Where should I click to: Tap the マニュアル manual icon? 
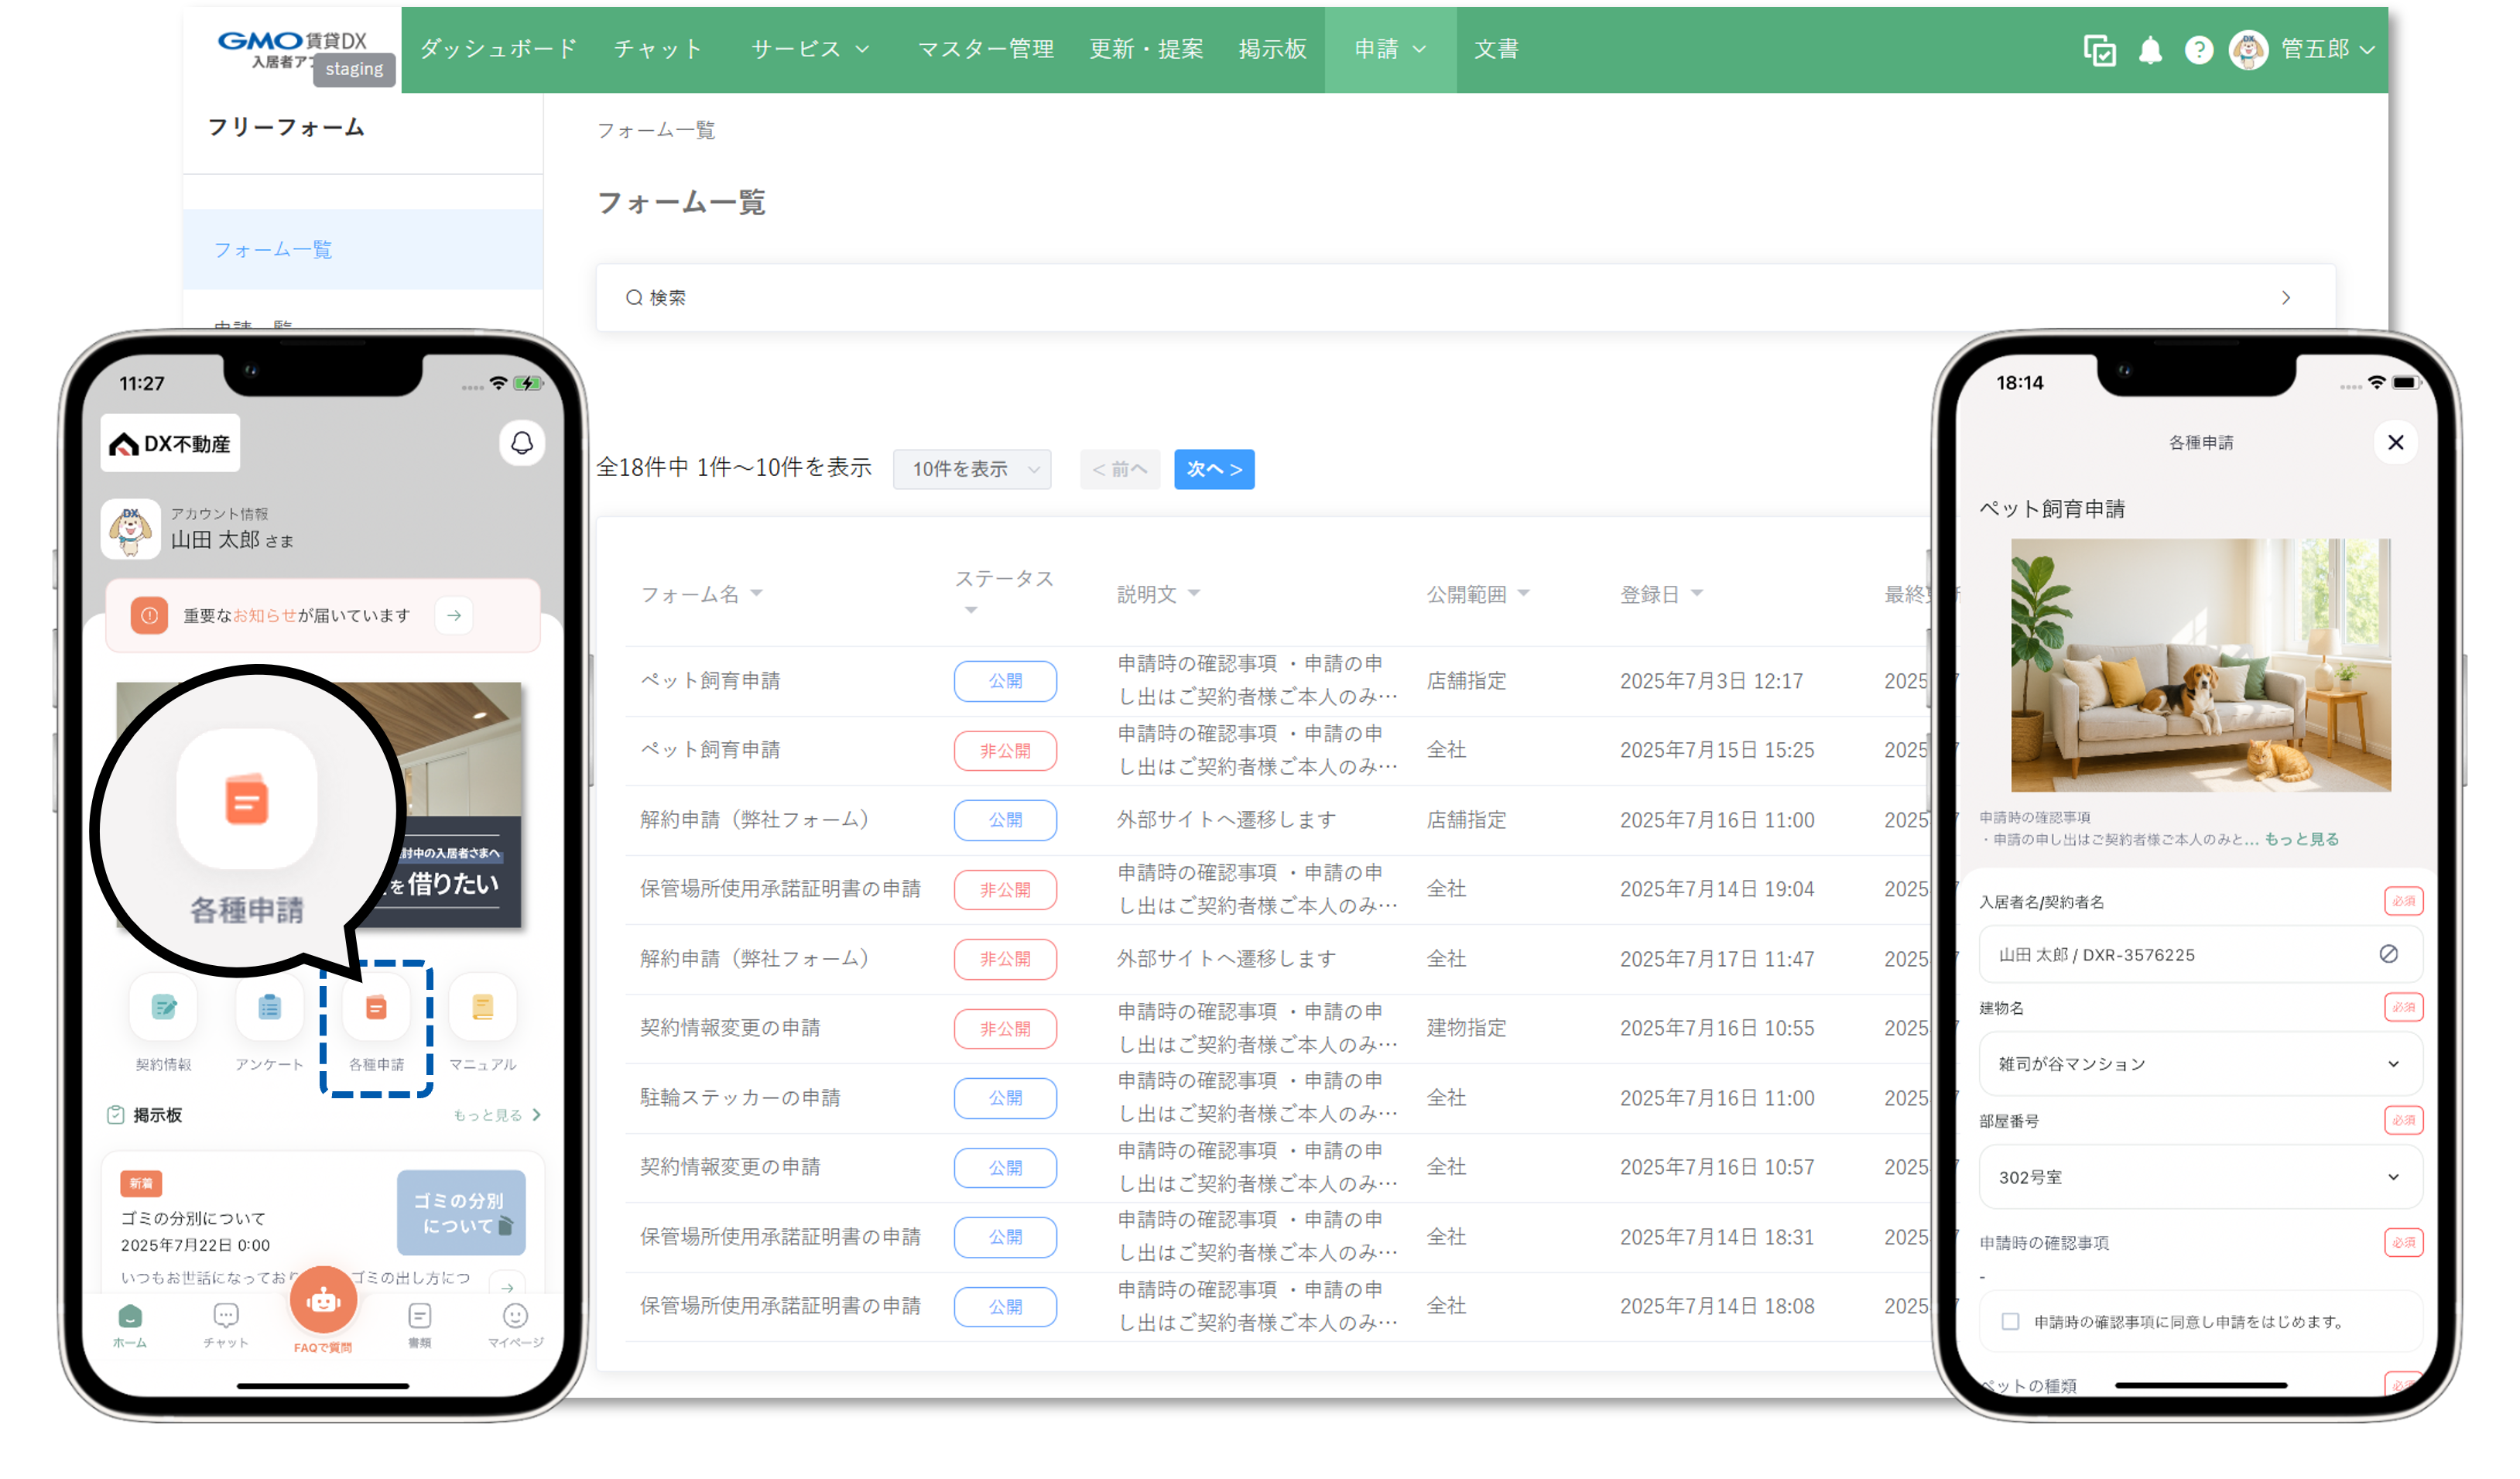(x=482, y=1008)
